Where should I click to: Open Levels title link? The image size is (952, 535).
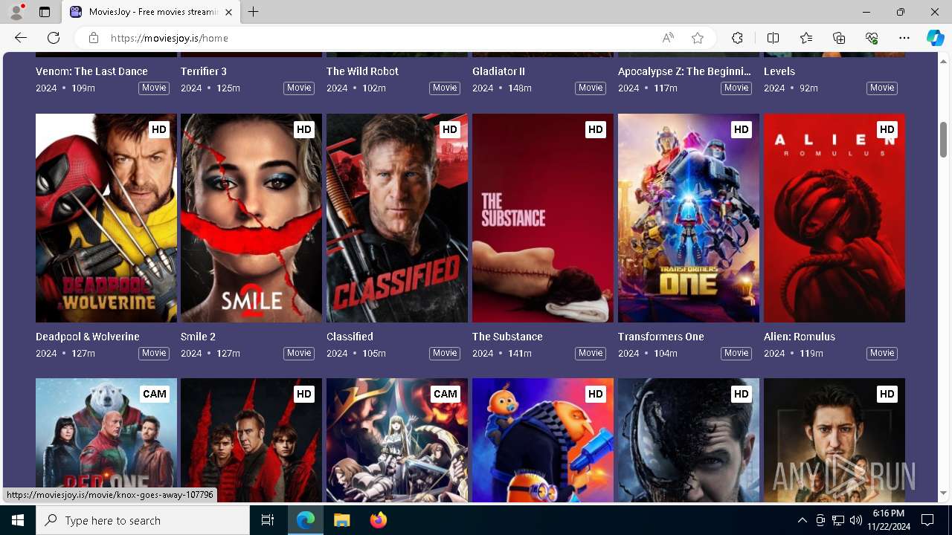coord(779,71)
